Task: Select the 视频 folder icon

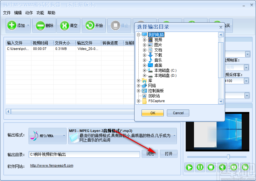Action: 150,40
